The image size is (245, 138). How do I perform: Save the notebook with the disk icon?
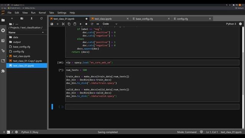coord(52,24)
